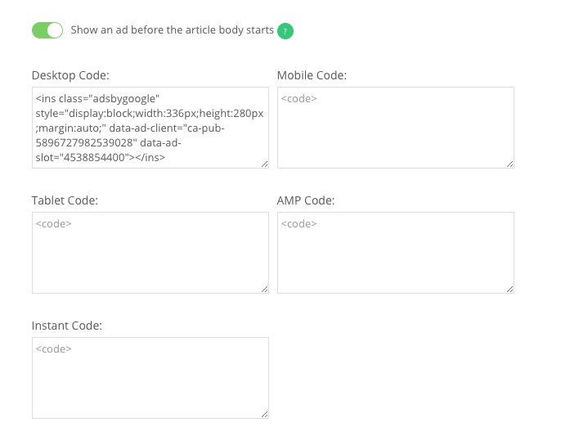Click the "Tablet Code:" label

click(x=65, y=200)
